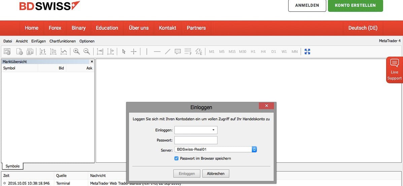The height and width of the screenshot is (186, 403).
Task: Select the vertical line drawing tool
Action: [147, 52]
